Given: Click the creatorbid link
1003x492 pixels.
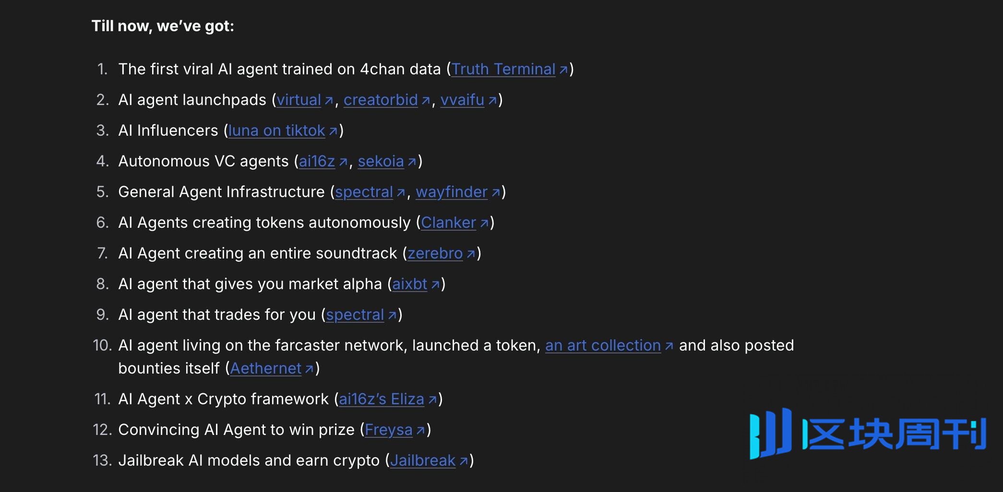Looking at the screenshot, I should 381,100.
